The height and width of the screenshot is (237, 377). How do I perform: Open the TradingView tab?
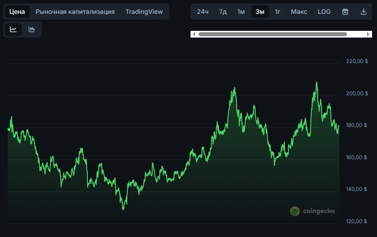144,12
